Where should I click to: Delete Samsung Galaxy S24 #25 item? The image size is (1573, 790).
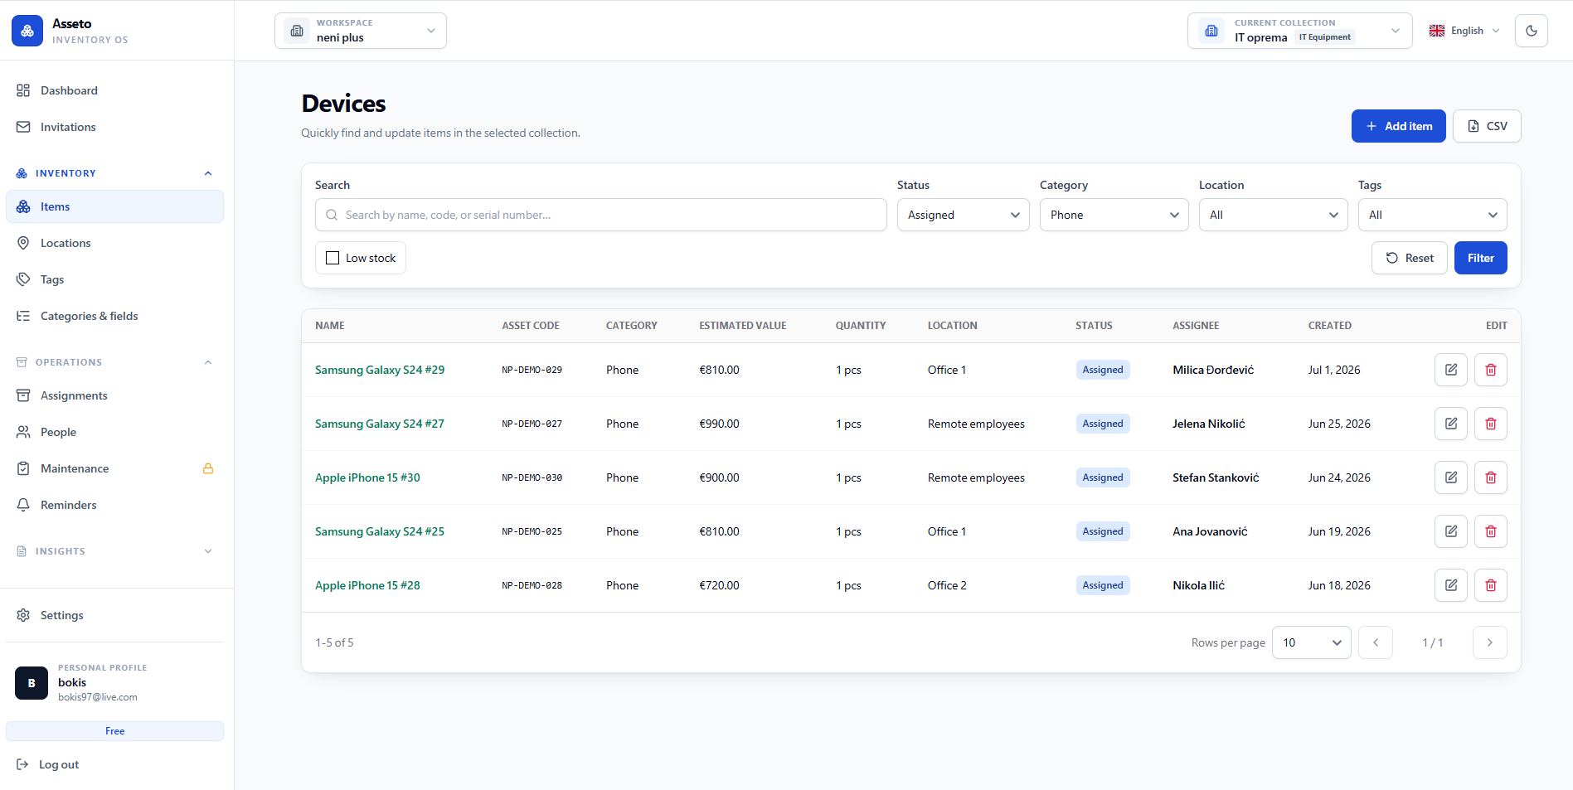click(x=1490, y=531)
